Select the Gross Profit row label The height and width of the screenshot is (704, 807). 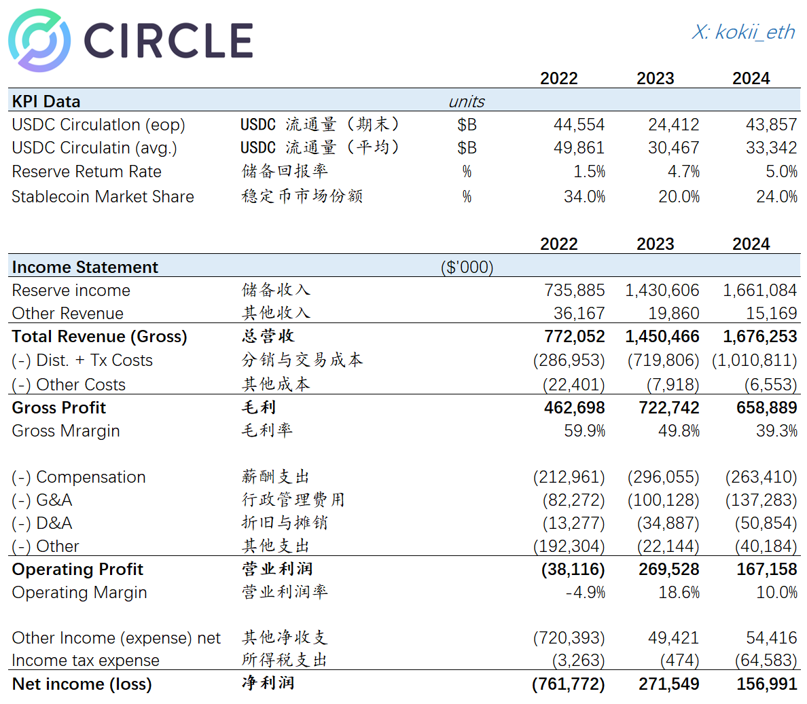pyautogui.click(x=58, y=407)
